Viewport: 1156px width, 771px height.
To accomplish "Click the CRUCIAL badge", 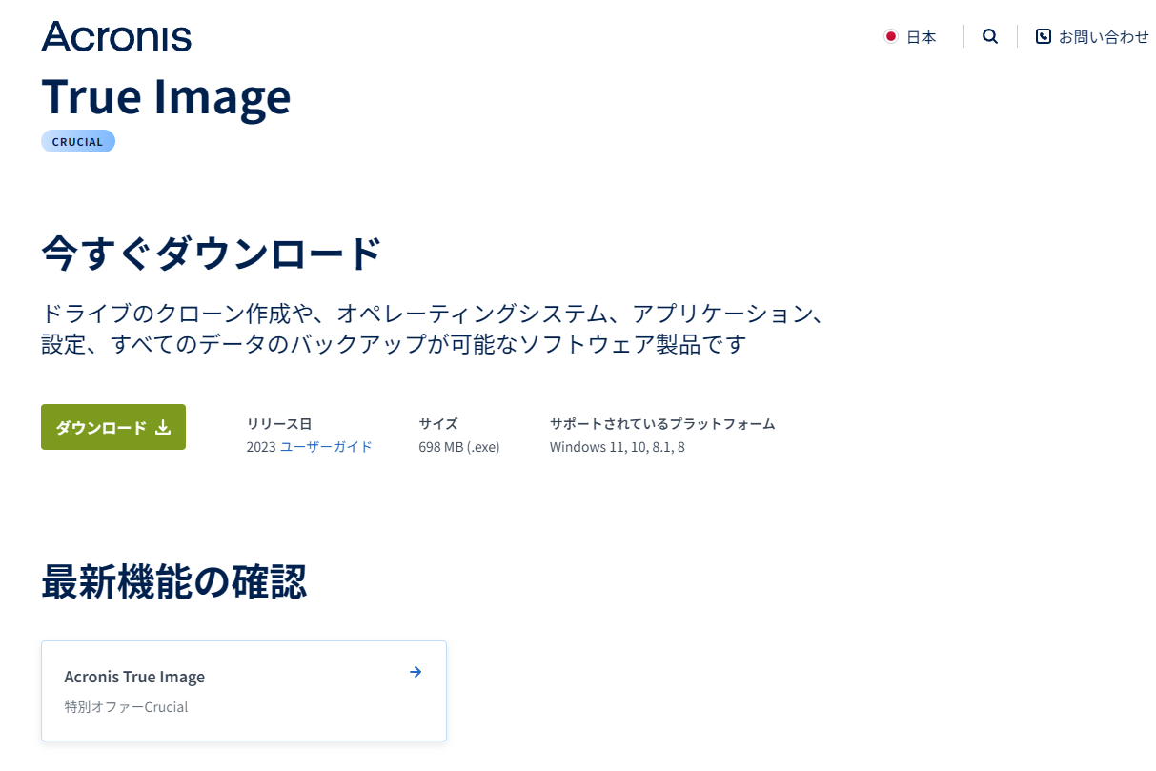I will pyautogui.click(x=78, y=140).
